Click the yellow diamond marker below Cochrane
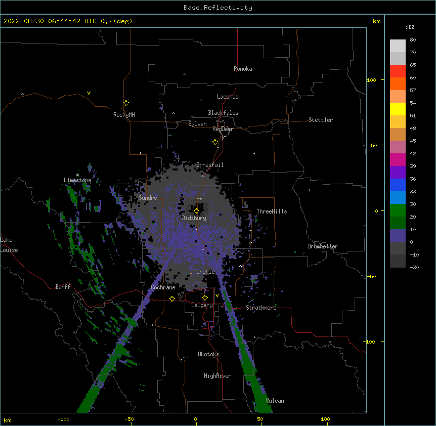 pyautogui.click(x=172, y=299)
